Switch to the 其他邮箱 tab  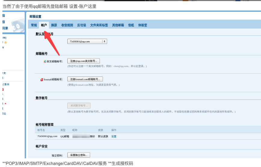click(x=118, y=25)
